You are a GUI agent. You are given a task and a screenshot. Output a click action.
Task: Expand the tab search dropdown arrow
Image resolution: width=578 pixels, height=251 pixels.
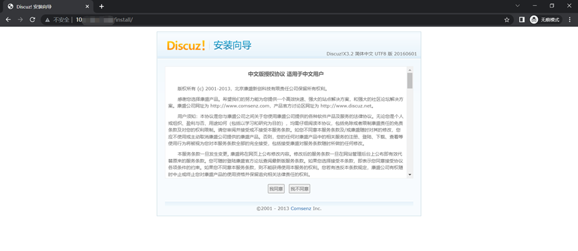click(518, 6)
